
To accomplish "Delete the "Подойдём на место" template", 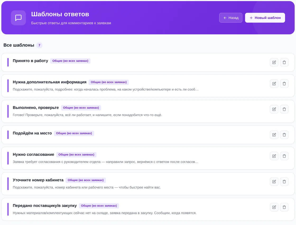I will tap(284, 135).
